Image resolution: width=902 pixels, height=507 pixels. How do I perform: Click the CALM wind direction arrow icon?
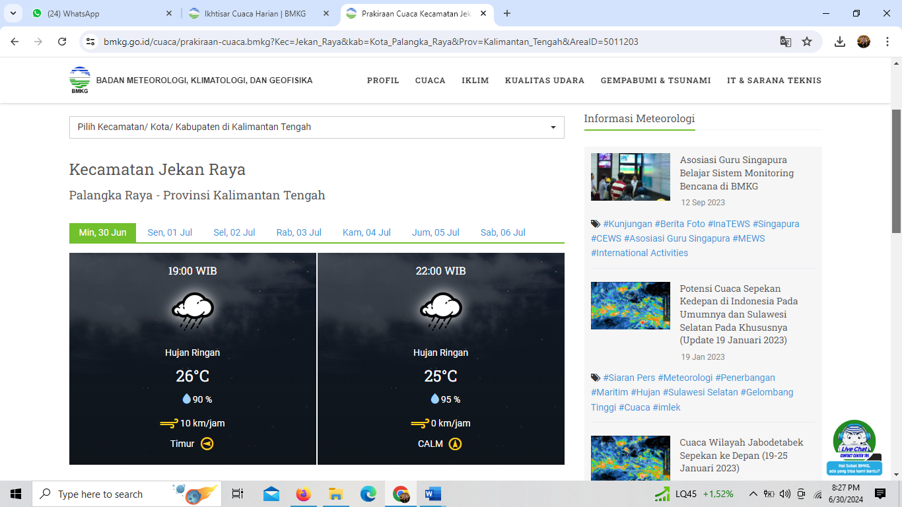pos(455,444)
